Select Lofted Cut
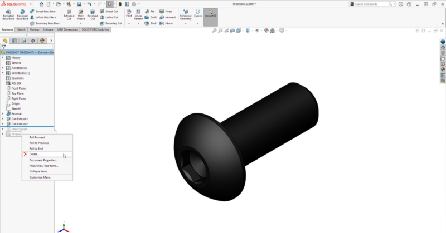This screenshot has height=233, width=446. click(109, 17)
